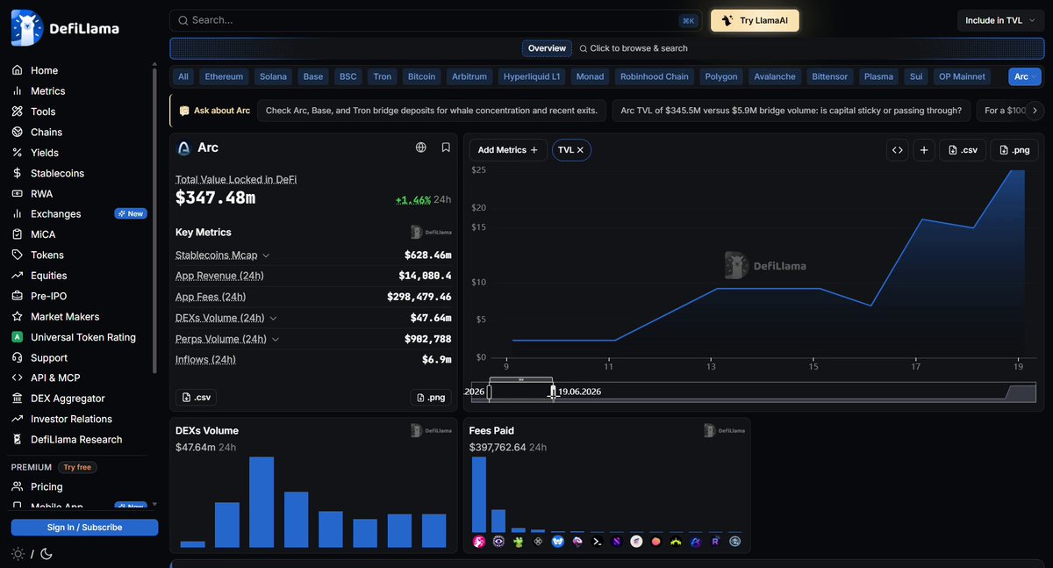The height and width of the screenshot is (568, 1053).
Task: Click the DefiLlama logo in the sidebar
Action: 65,28
